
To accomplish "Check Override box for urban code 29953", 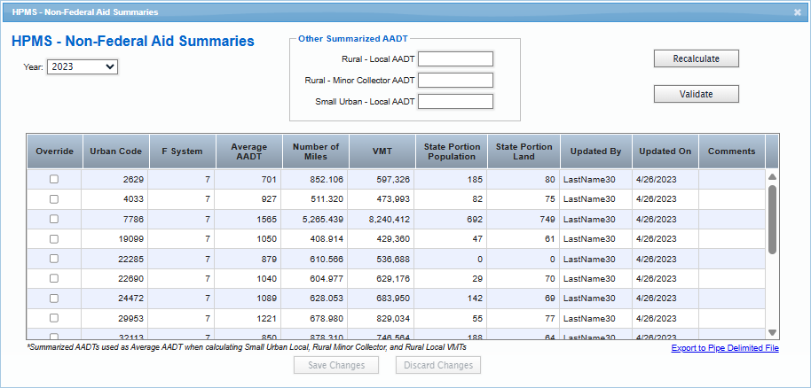I will pos(54,318).
